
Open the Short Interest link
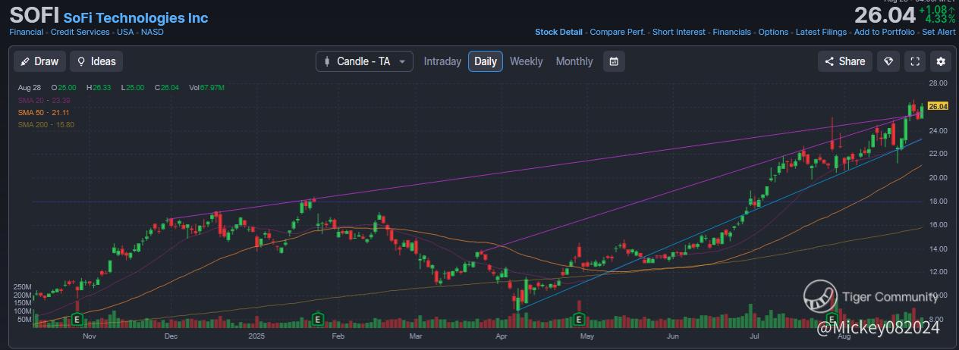(x=679, y=32)
